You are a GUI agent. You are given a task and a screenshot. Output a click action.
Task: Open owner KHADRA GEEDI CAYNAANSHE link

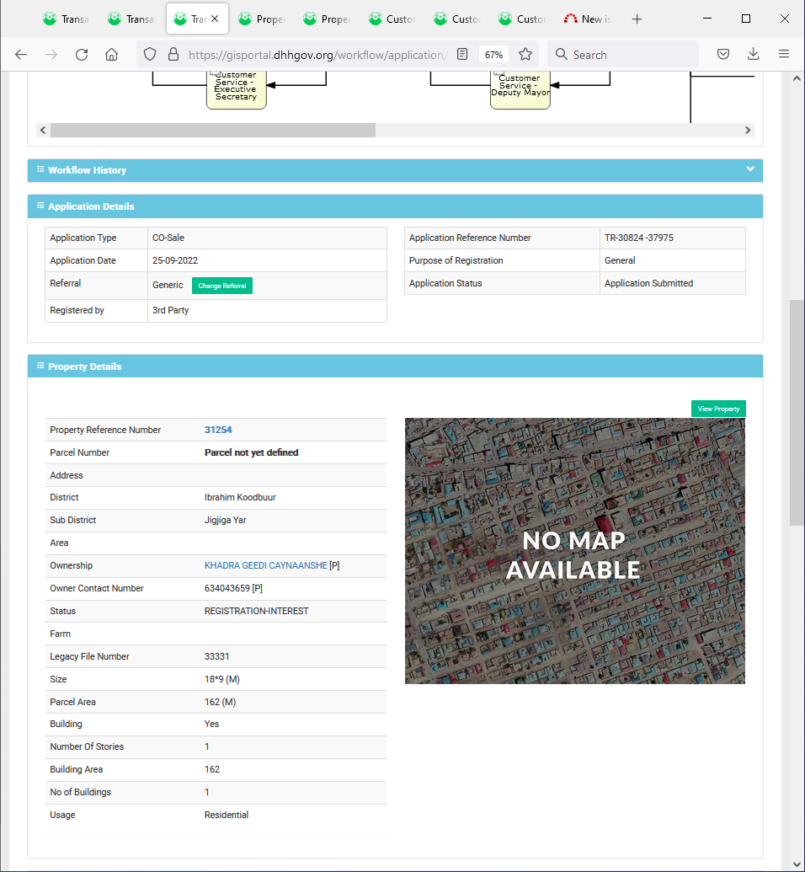pyautogui.click(x=266, y=565)
